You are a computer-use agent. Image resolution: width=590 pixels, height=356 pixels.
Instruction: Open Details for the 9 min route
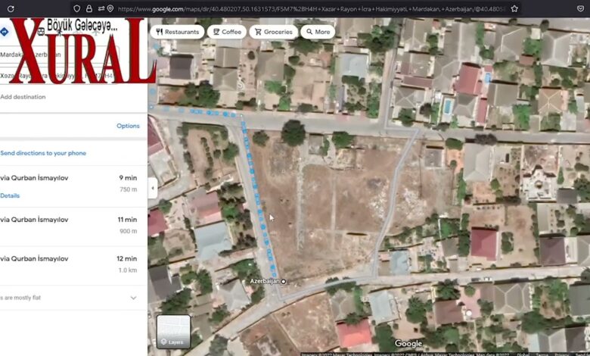point(10,195)
